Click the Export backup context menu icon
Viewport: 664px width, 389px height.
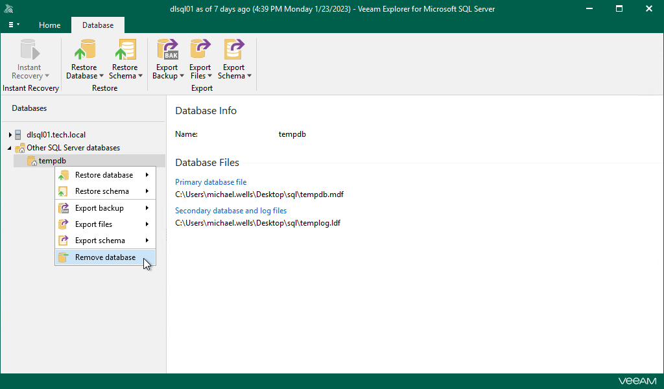coord(64,208)
